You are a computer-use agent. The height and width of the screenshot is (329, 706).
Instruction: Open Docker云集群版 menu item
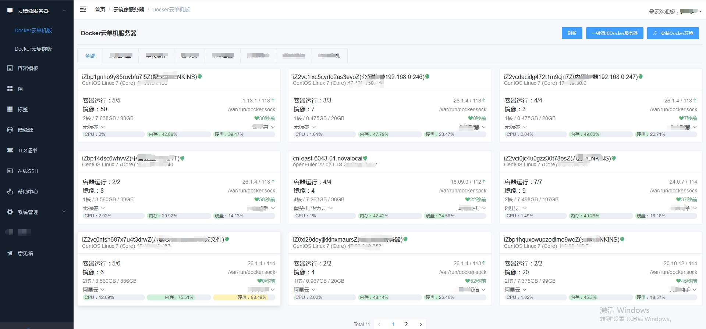pyautogui.click(x=33, y=49)
